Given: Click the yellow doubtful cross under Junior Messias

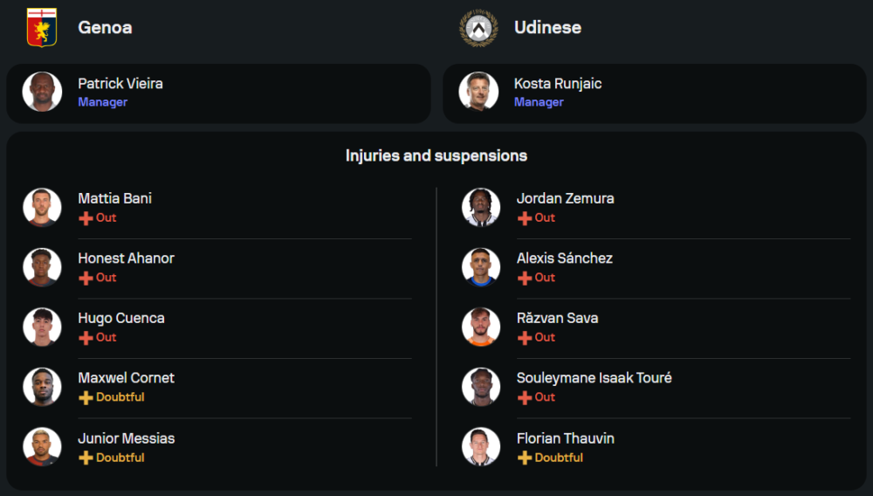Looking at the screenshot, I should (86, 458).
